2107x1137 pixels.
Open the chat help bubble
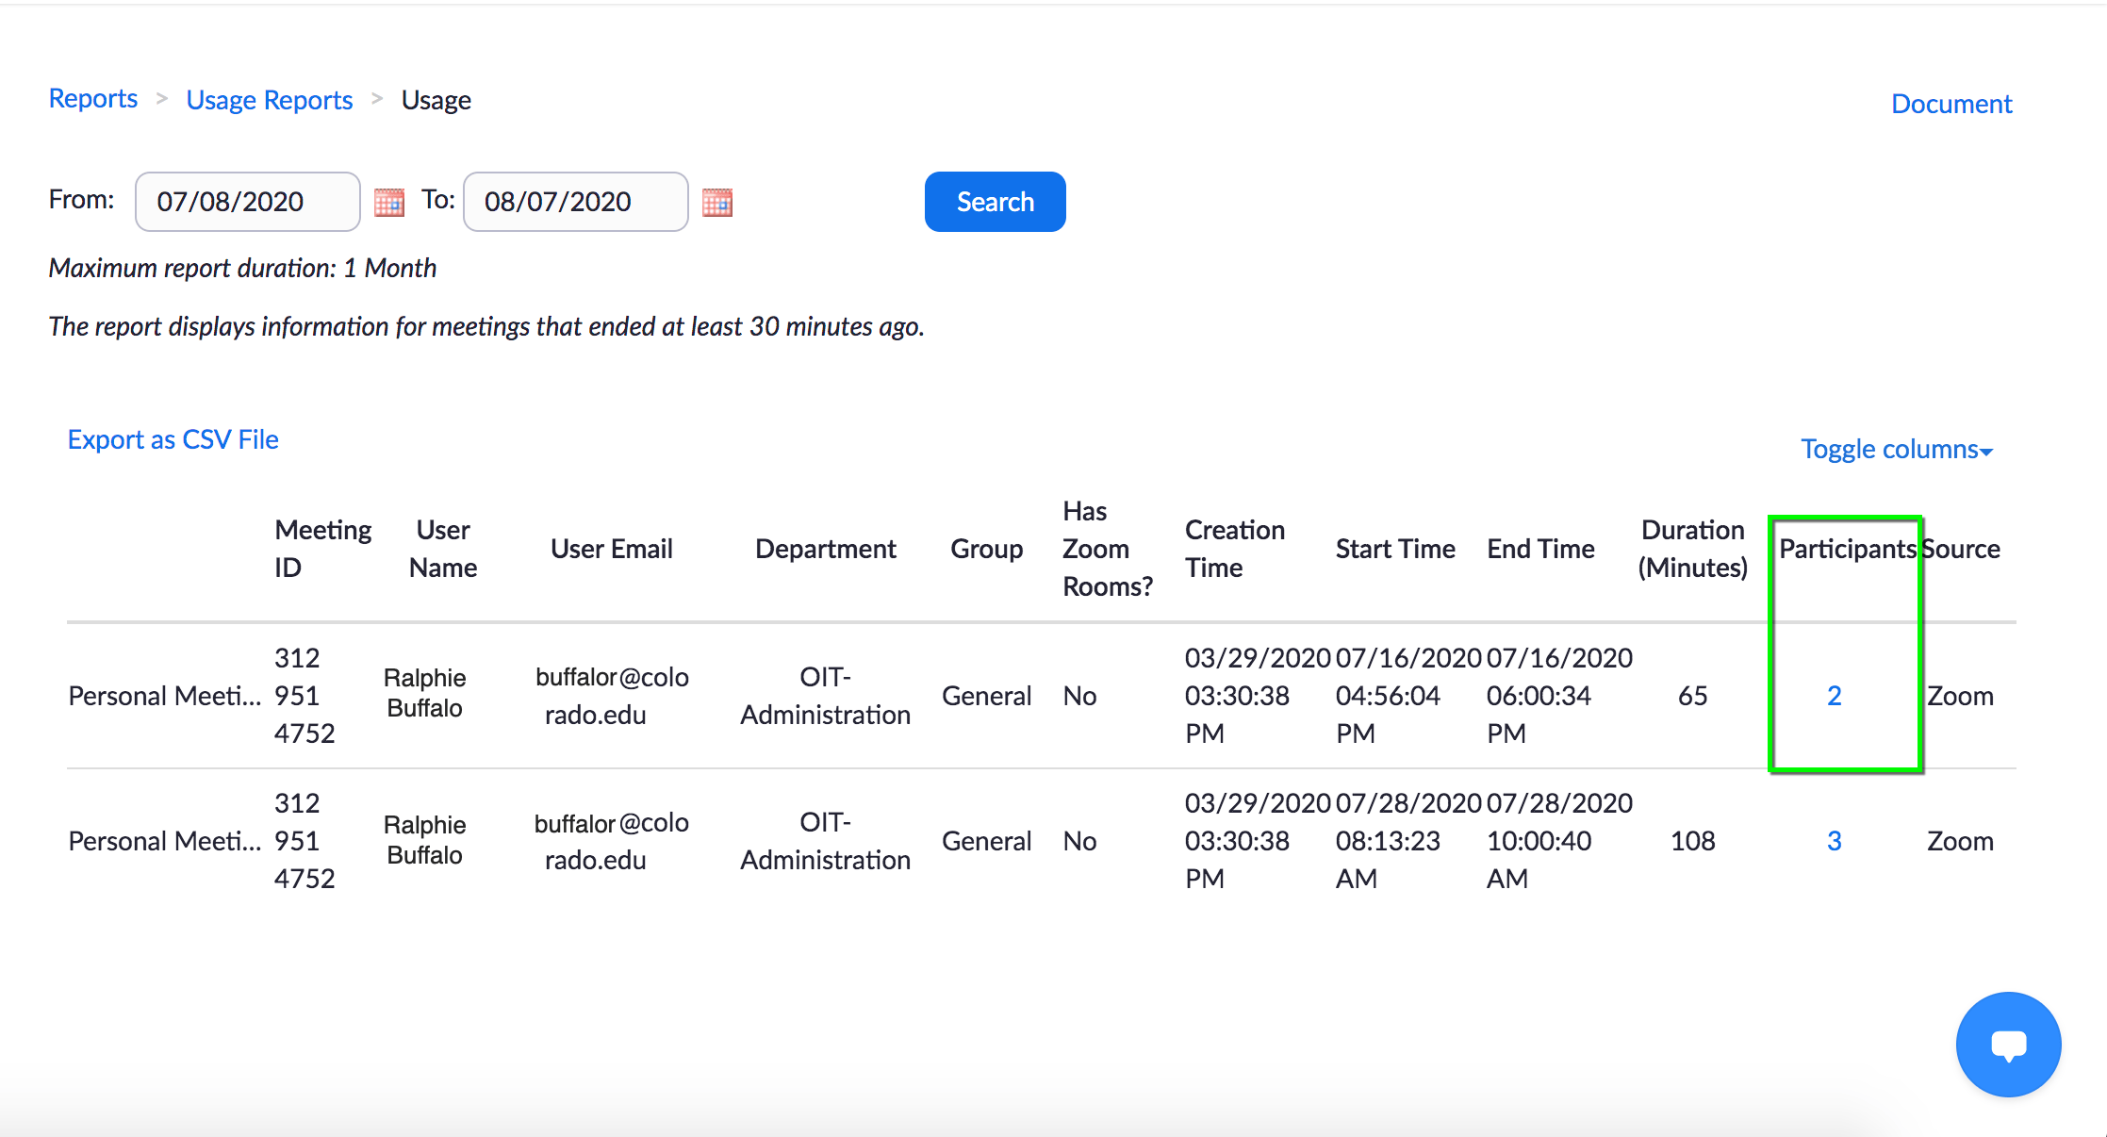2008,1044
